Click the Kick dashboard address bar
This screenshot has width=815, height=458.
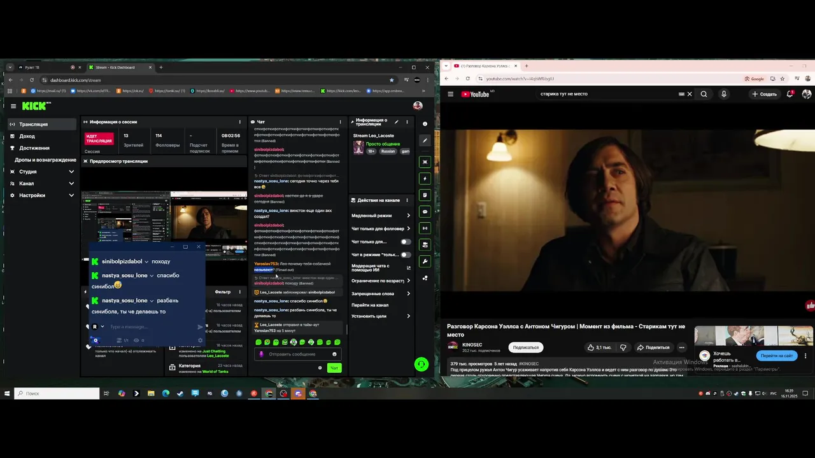click(216, 80)
